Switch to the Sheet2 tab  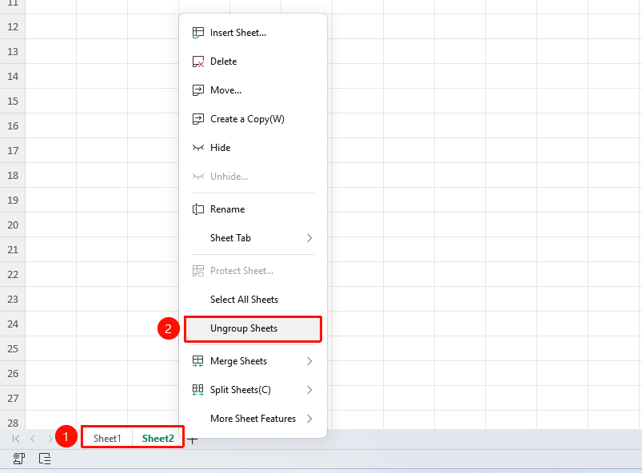[158, 439]
